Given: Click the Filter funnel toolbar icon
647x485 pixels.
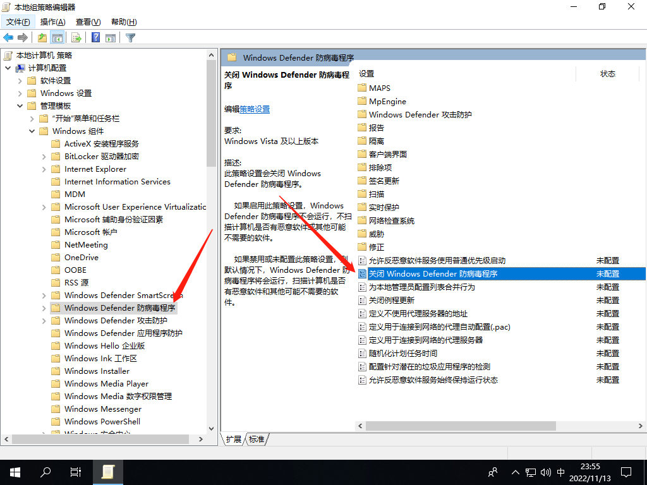Looking at the screenshot, I should pos(130,37).
